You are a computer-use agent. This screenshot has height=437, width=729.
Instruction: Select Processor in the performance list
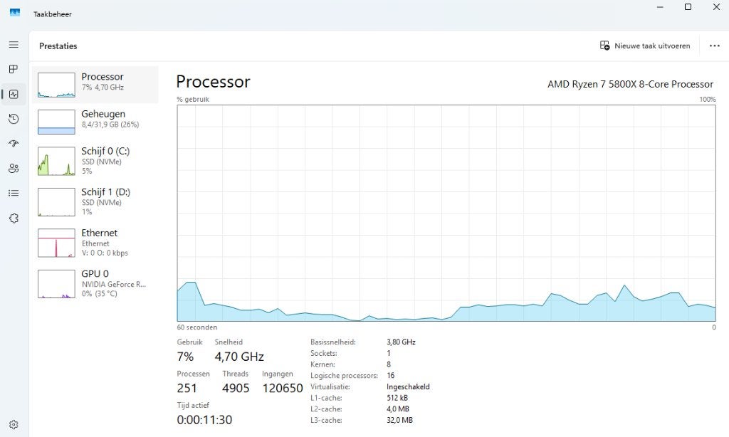(x=95, y=85)
